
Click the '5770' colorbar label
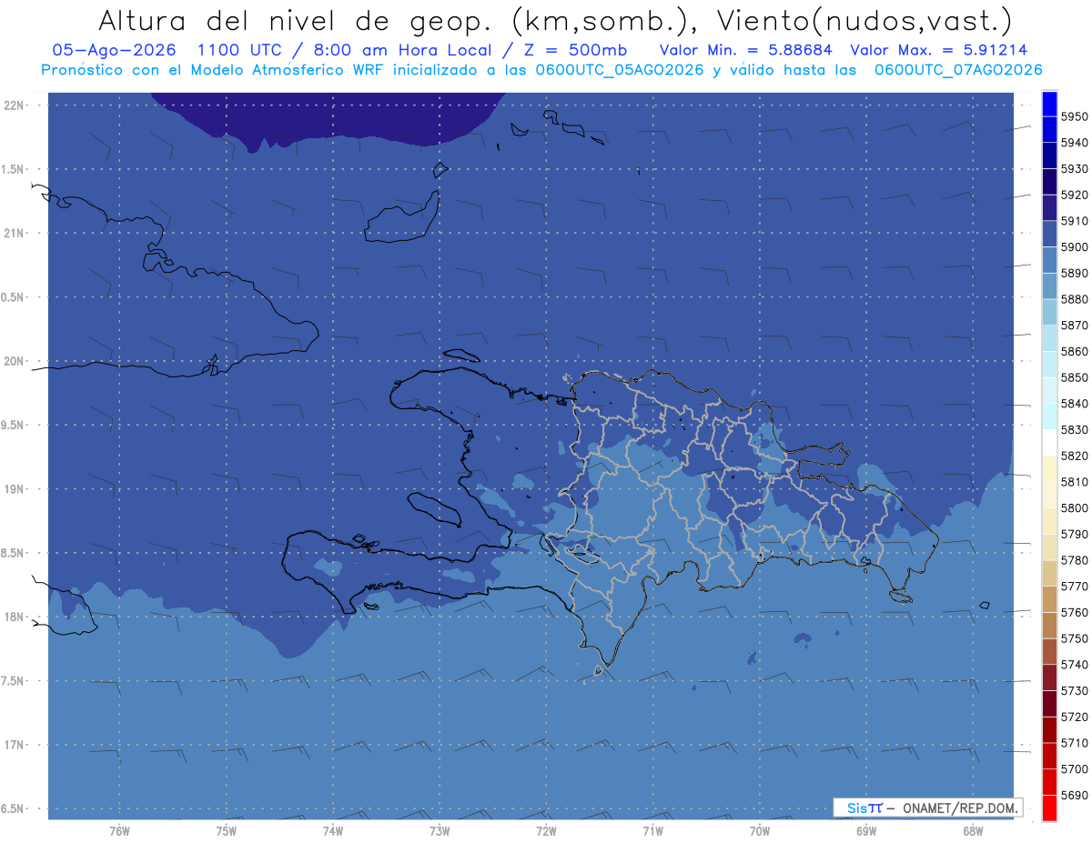tap(1075, 587)
